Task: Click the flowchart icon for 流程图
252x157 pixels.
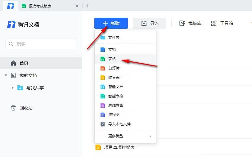Action: (x=103, y=115)
